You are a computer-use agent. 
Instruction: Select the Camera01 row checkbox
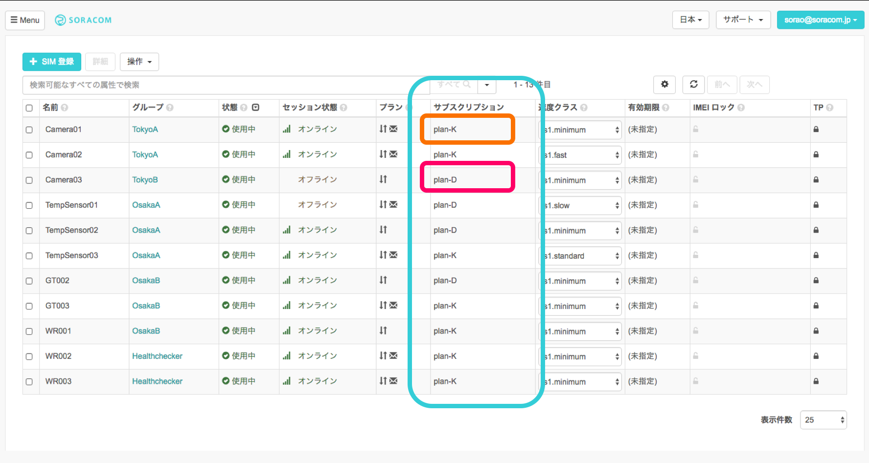[x=29, y=130]
